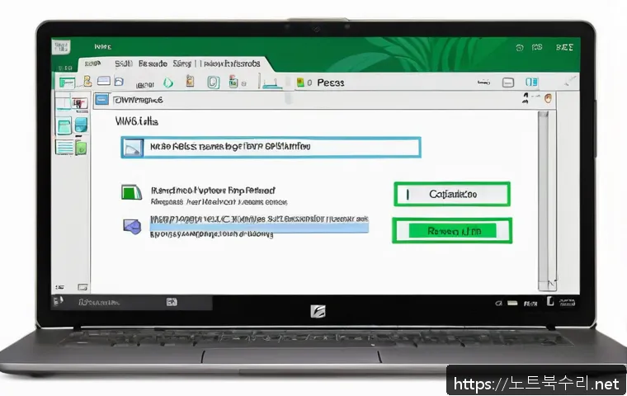Open the Besade tab

coord(153,63)
